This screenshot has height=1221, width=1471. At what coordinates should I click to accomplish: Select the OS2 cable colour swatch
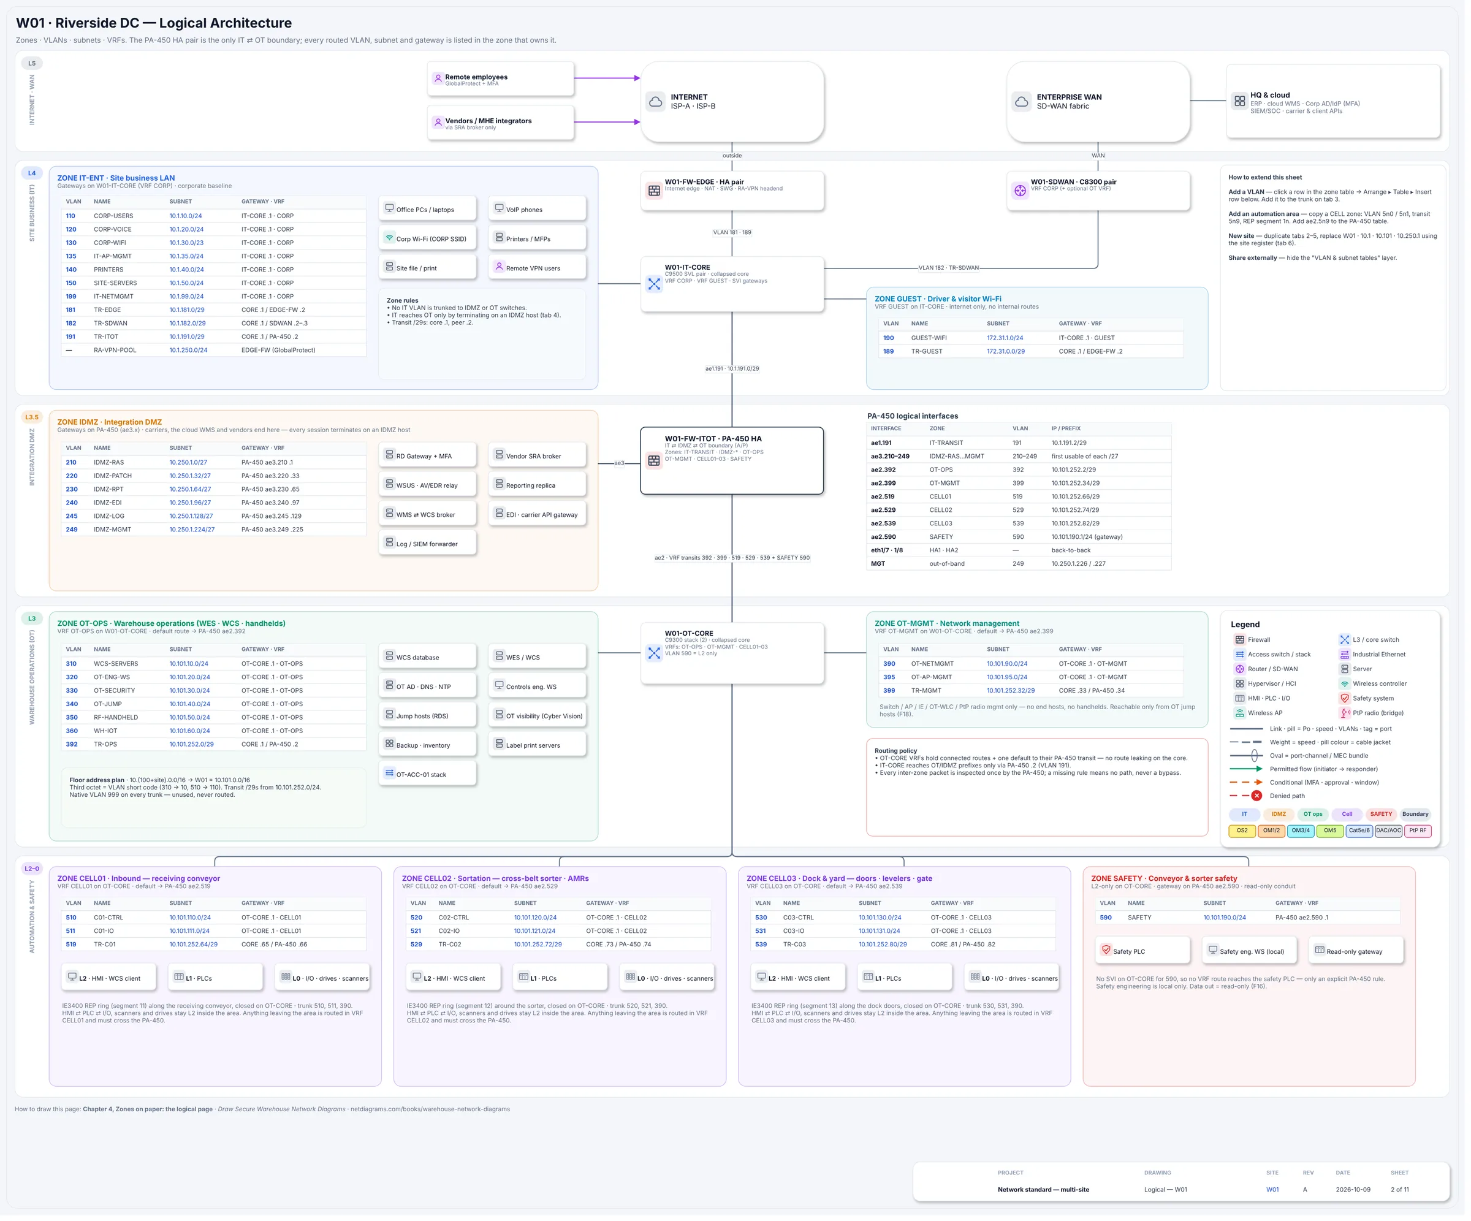1242,832
